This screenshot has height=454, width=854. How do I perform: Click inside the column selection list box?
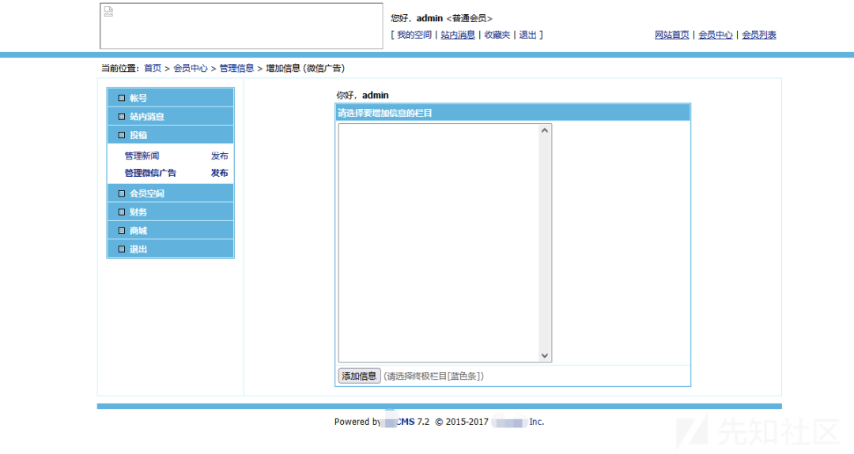(439, 243)
